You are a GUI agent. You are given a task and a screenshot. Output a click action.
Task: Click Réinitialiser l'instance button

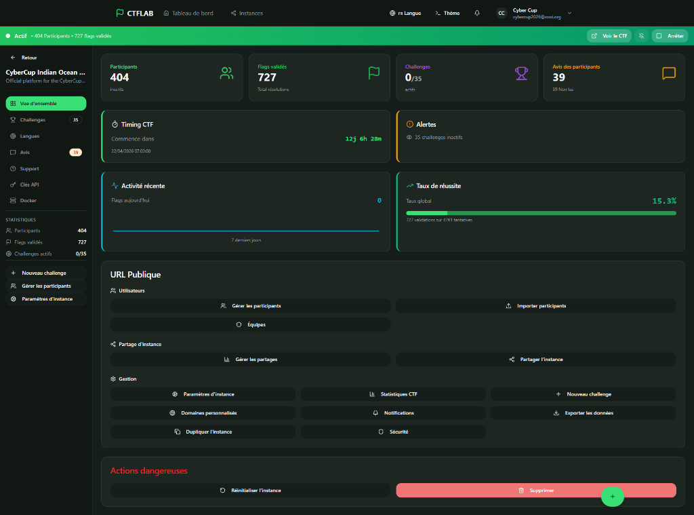click(x=251, y=490)
